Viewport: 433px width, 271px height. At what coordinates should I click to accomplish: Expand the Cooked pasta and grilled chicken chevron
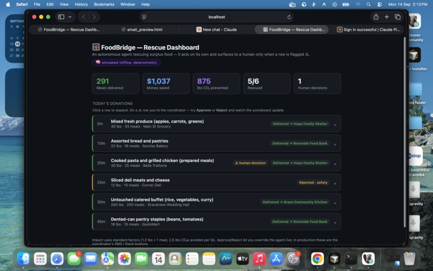click(335, 164)
